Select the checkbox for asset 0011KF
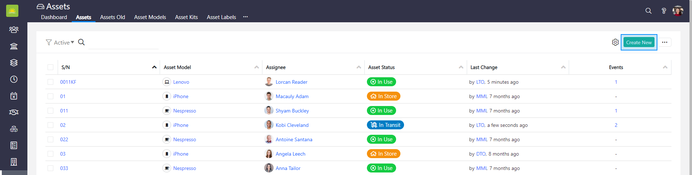Viewport: 692px width, 175px height. (x=50, y=82)
